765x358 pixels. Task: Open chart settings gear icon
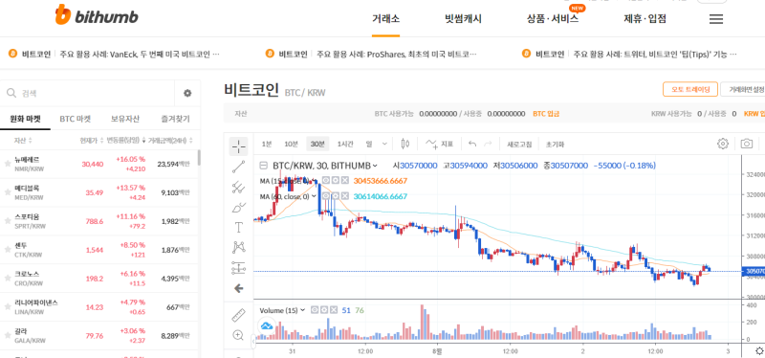pyautogui.click(x=723, y=144)
